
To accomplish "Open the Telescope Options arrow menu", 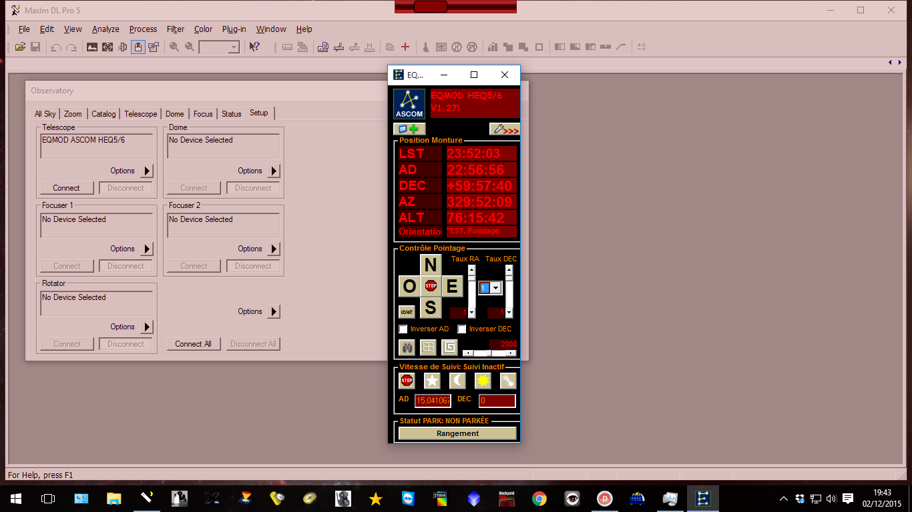I will 147,171.
